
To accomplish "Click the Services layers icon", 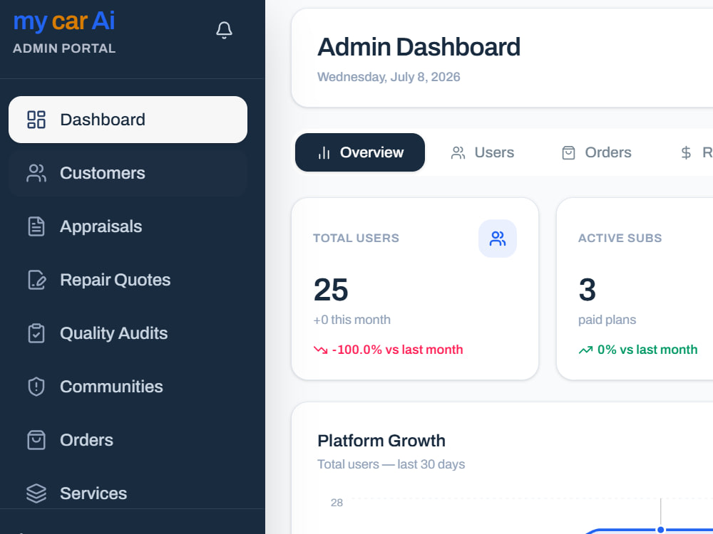I will pyautogui.click(x=36, y=493).
